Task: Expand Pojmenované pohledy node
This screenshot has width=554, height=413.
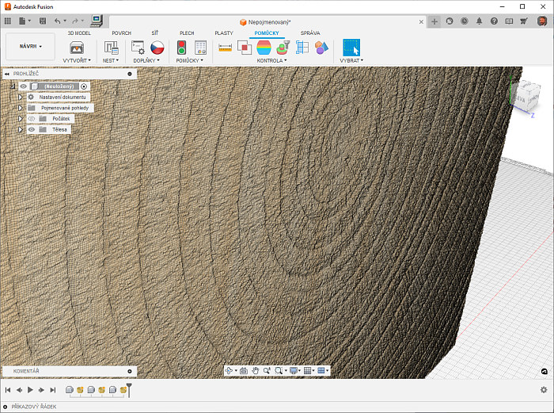Action: pyautogui.click(x=20, y=108)
